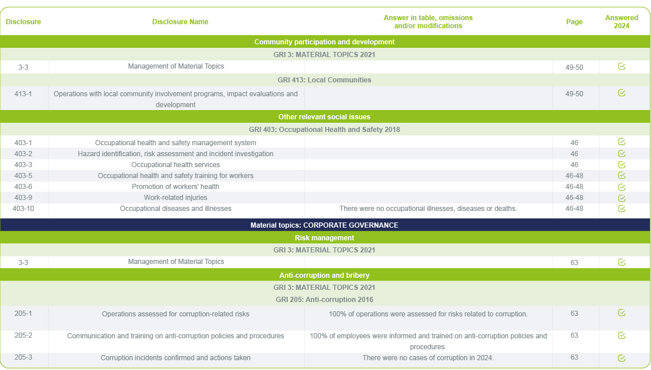651x370 pixels.
Task: Click the checkmark icon for Work-related injuries
Action: click(x=622, y=198)
